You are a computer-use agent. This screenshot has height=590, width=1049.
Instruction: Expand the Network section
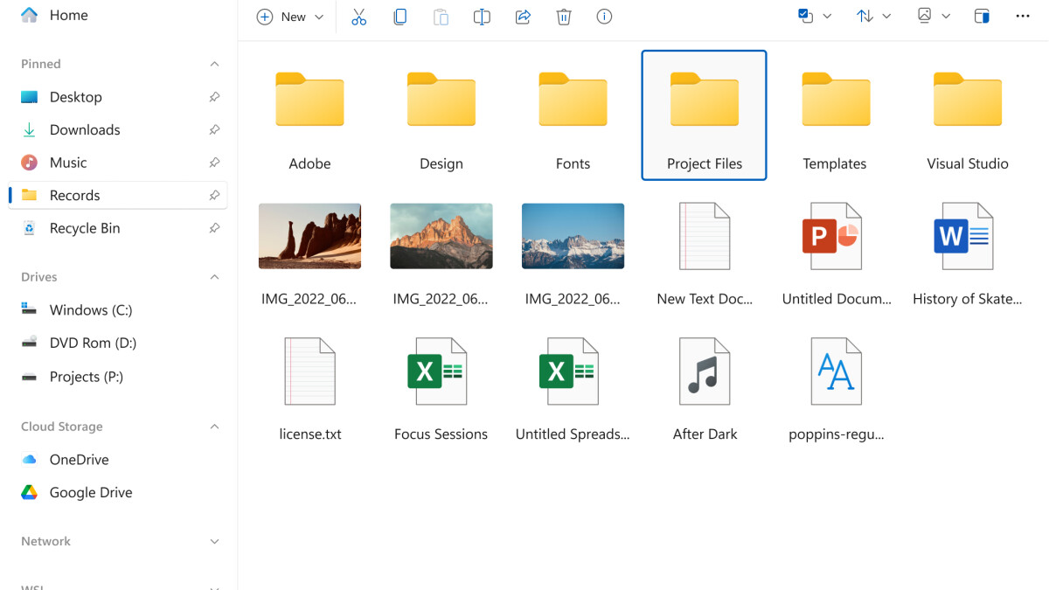pyautogui.click(x=214, y=542)
